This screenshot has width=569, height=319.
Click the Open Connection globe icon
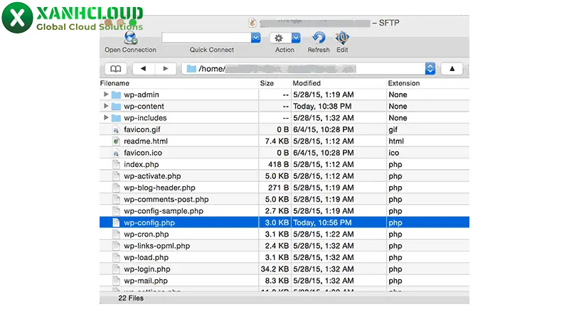coord(131,38)
